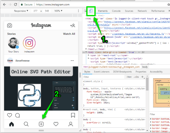Expand the first border-bottom computed property
170x133 pixels.
pyautogui.click(x=151, y=119)
